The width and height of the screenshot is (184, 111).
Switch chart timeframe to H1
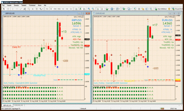[63, 9]
